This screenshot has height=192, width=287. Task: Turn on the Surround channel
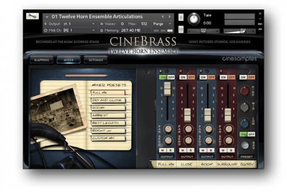coord(223,77)
